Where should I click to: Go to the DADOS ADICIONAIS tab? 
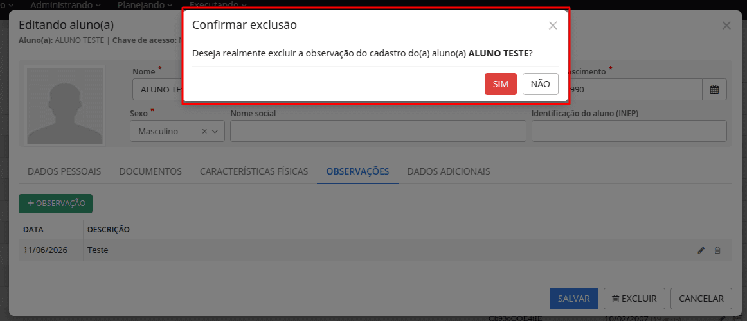(x=449, y=171)
